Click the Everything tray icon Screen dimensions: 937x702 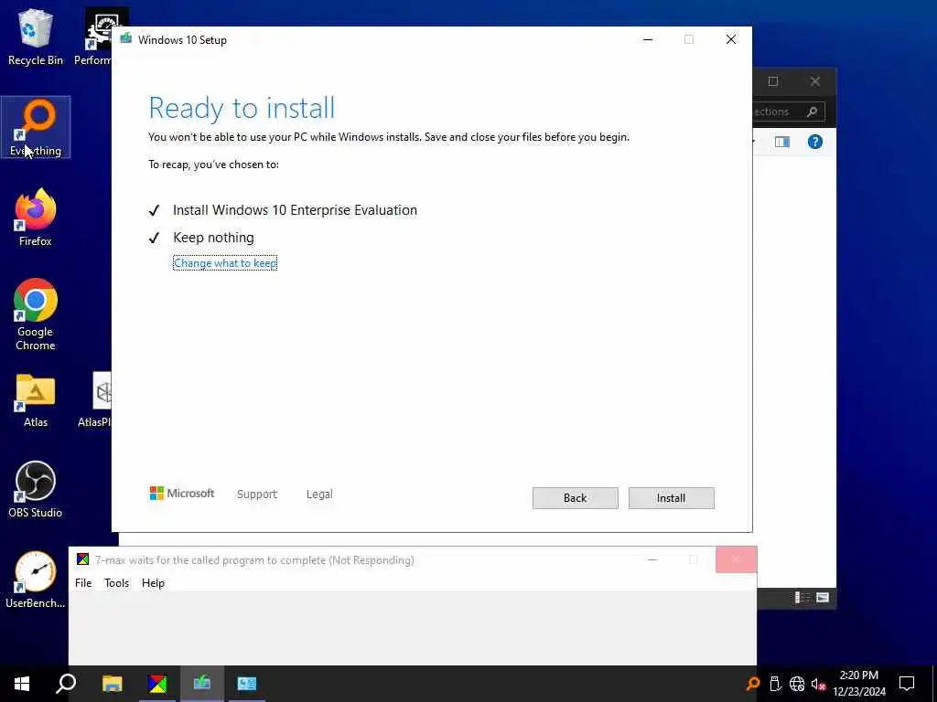tap(753, 684)
